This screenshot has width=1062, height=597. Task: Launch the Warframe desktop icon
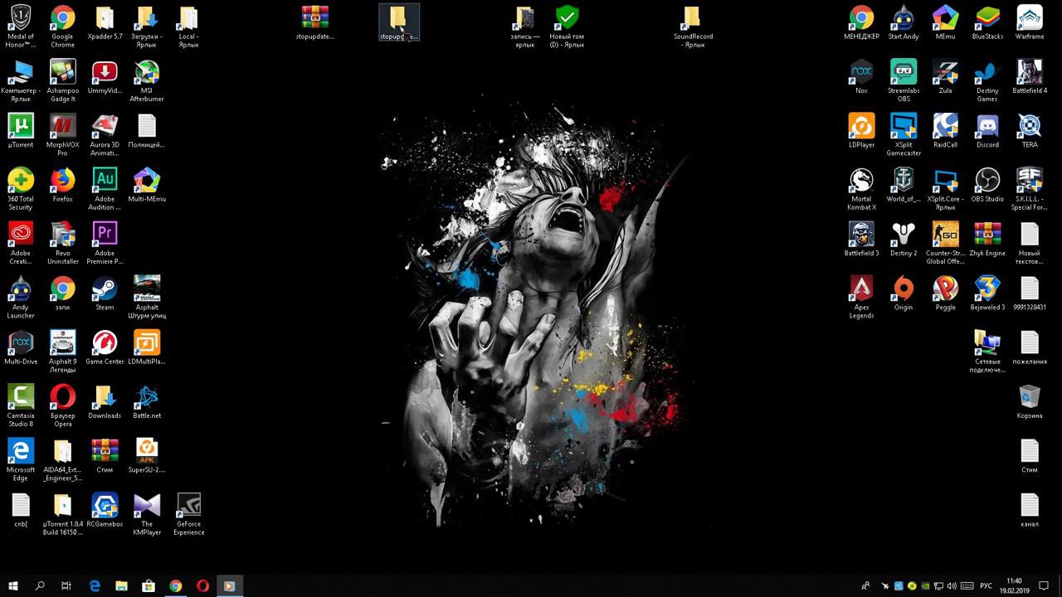tap(1030, 22)
